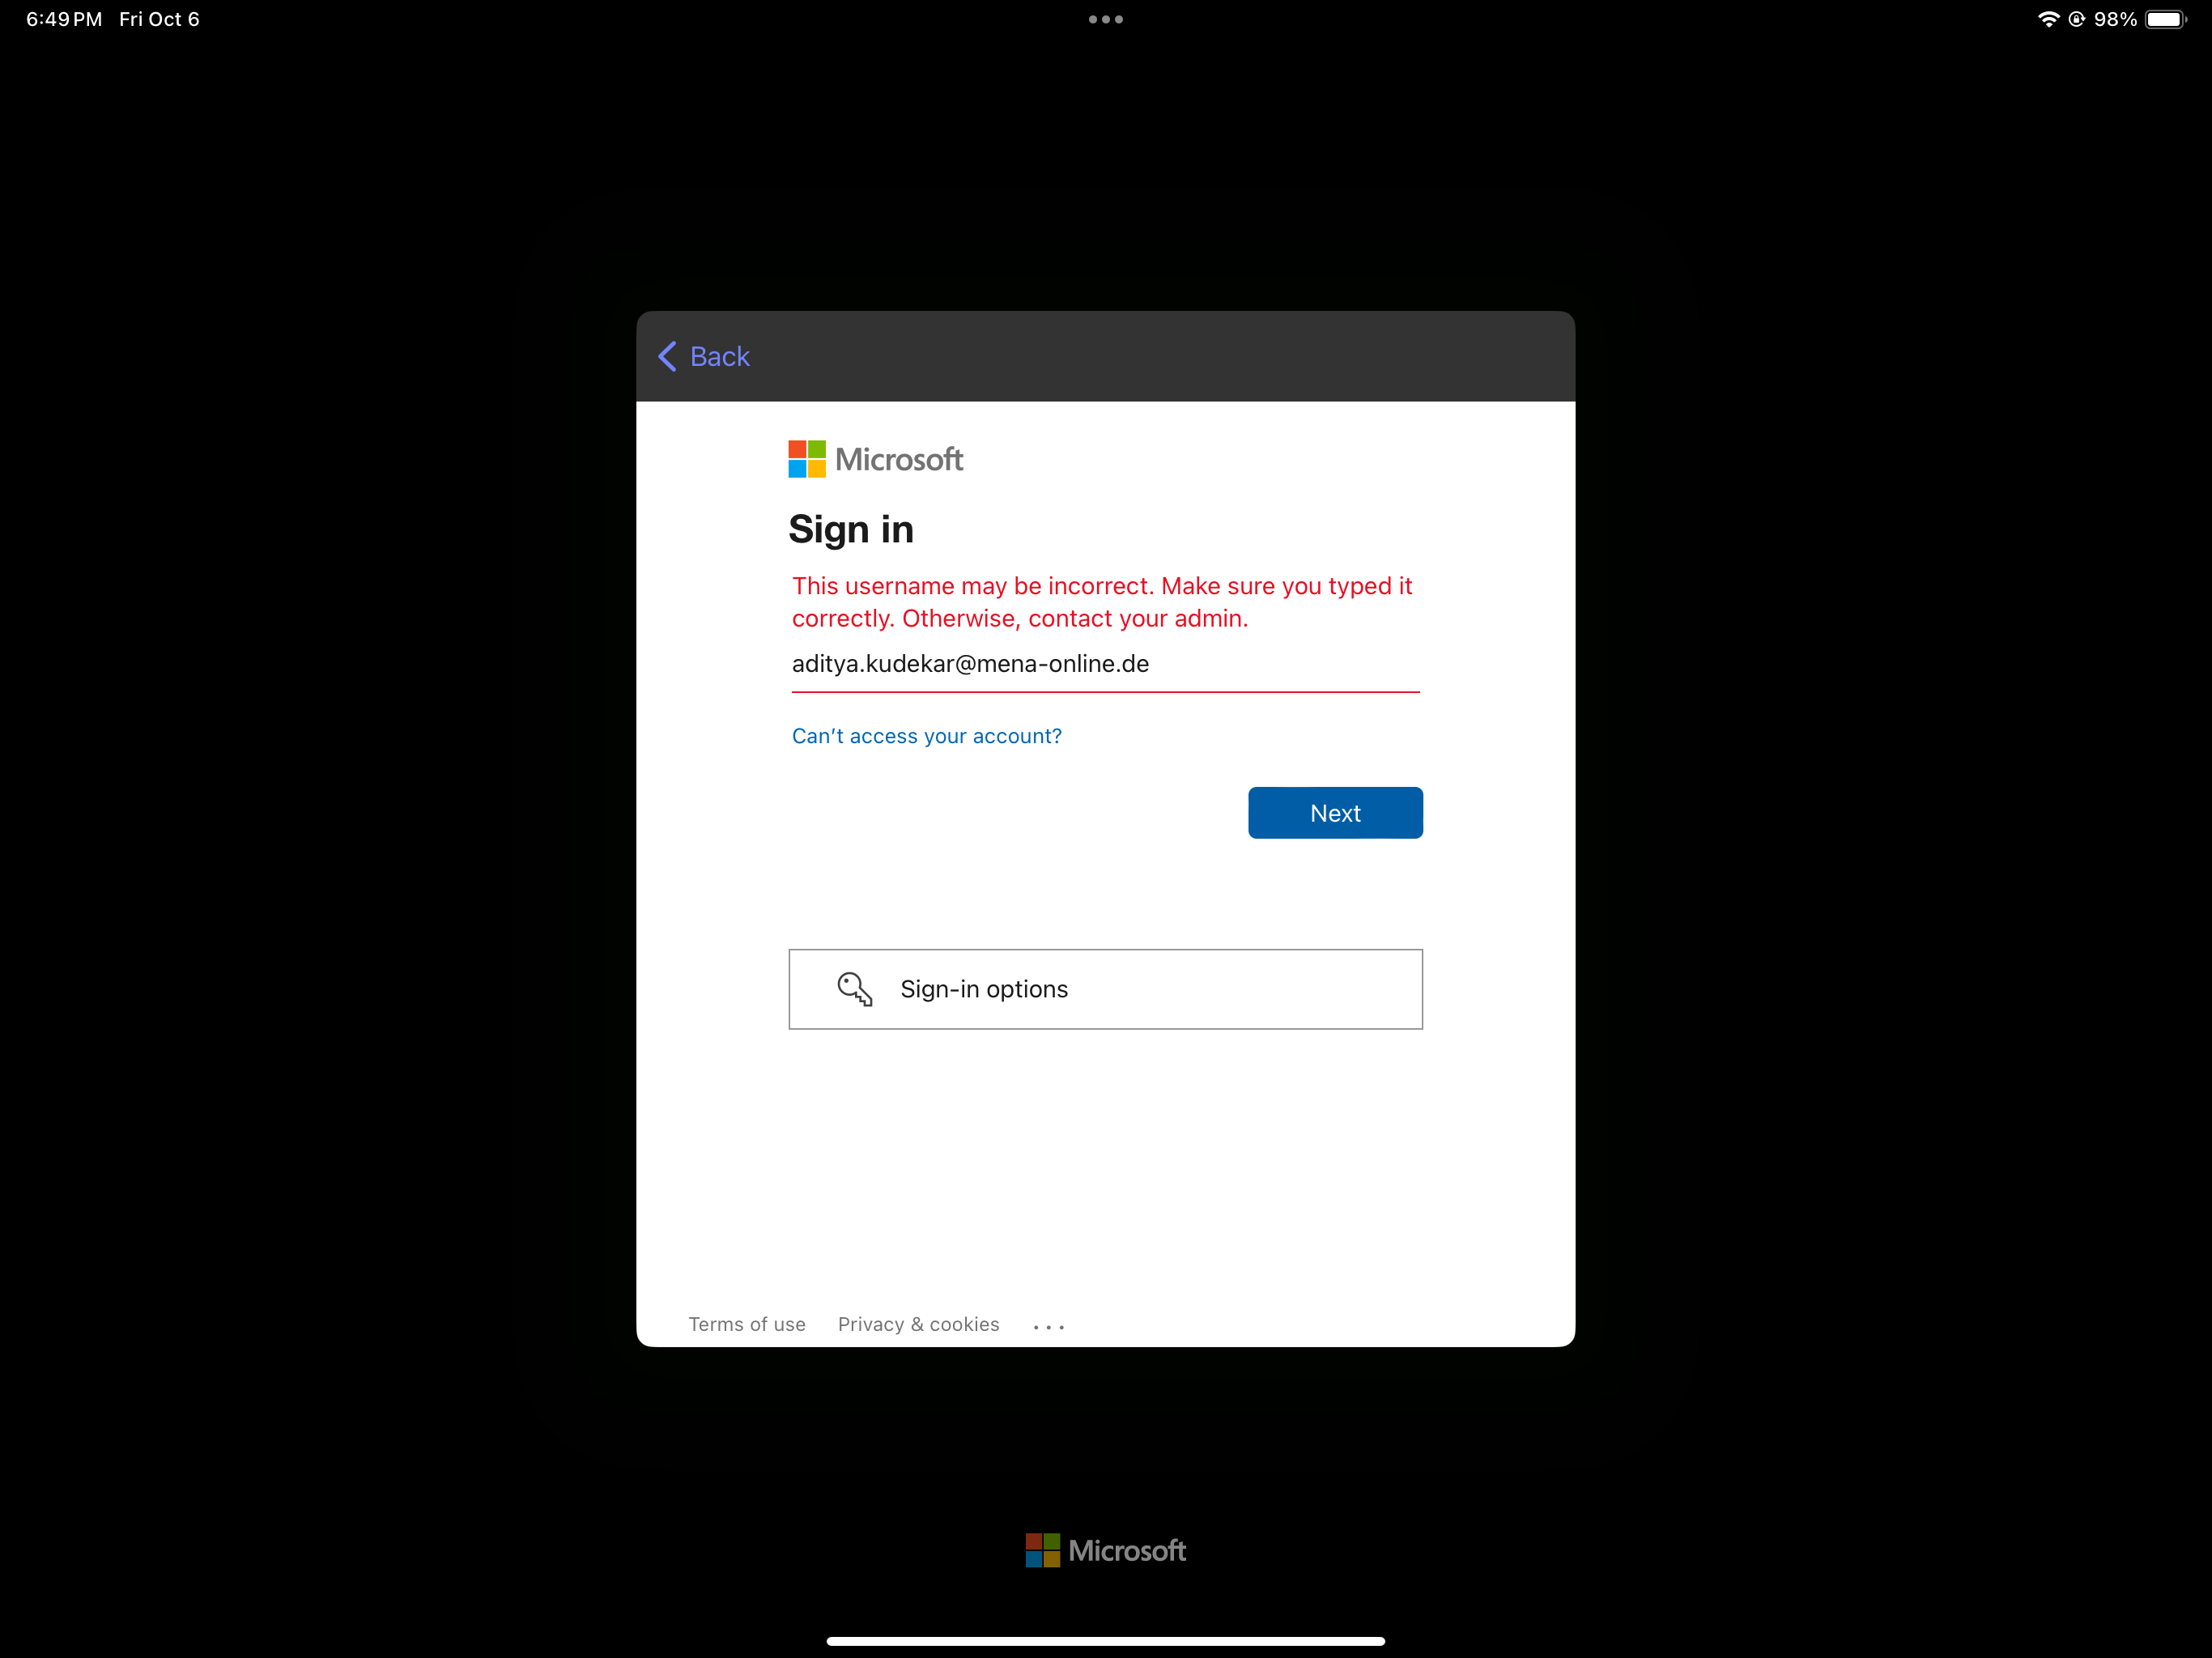Click the Back navigation chevron
Image resolution: width=2212 pixels, height=1658 pixels.
pos(667,355)
